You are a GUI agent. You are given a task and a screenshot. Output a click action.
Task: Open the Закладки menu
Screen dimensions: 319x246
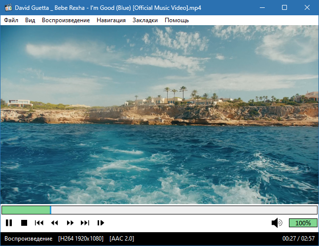pos(145,20)
